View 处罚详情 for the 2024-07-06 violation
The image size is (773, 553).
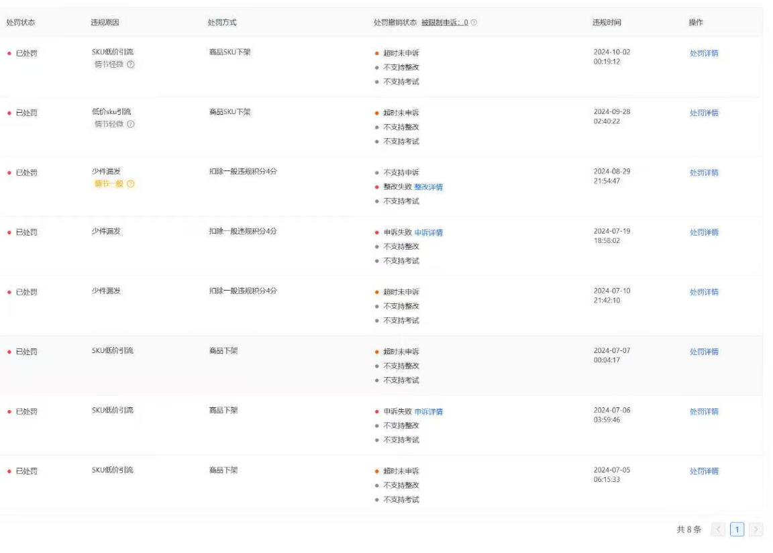pyautogui.click(x=704, y=412)
